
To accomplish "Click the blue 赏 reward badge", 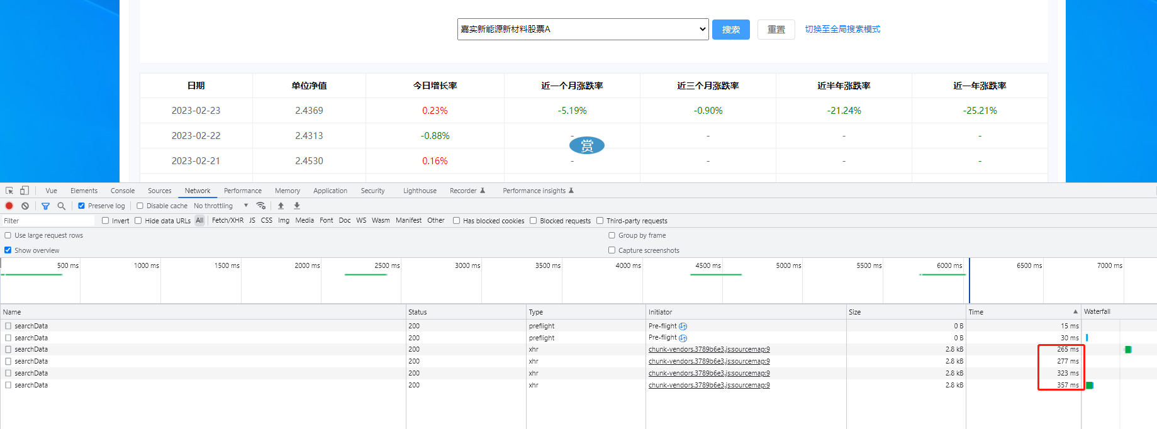I will click(587, 146).
